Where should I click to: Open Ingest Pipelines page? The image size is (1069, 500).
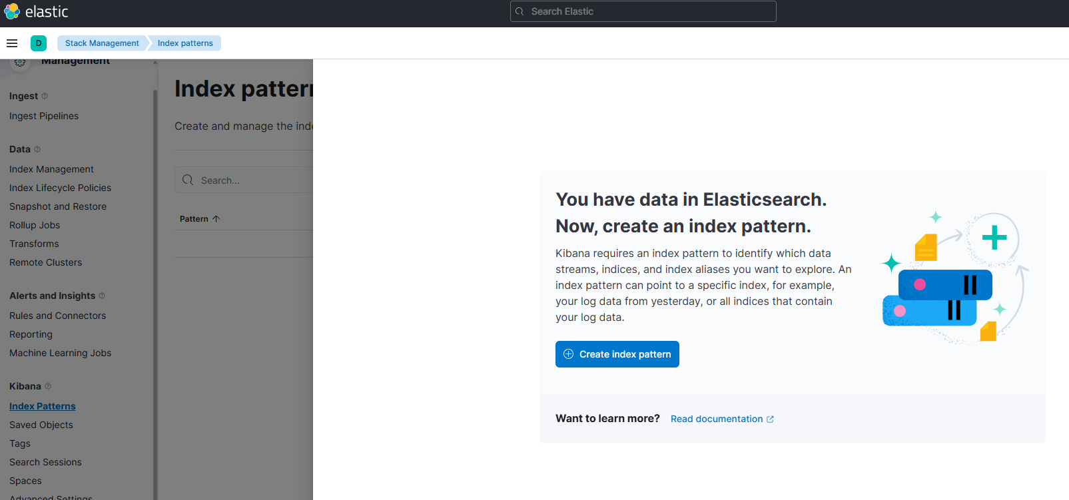click(44, 116)
